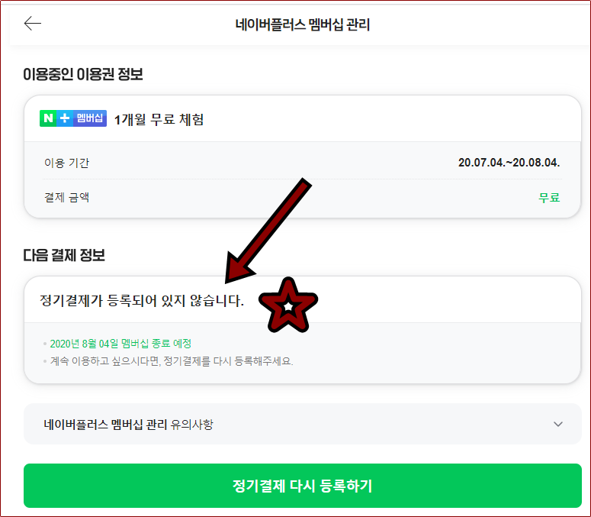Click the blue 멤버십 part of badge
The image size is (591, 517).
90,118
